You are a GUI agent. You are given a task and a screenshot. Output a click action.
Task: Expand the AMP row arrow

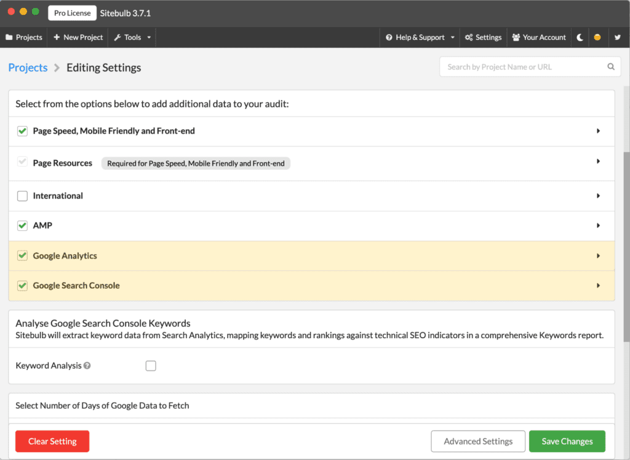pos(598,225)
